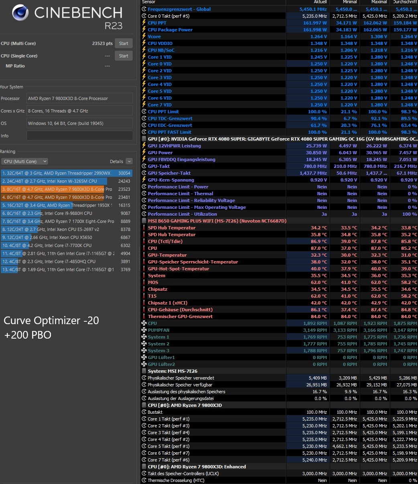Select the GPU Speicher-Takt sensor row
Image resolution: width=418 pixels, height=484 pixels.
point(280,173)
